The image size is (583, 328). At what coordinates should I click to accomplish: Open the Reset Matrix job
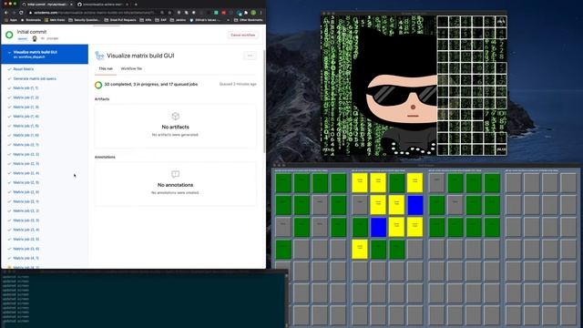pos(24,69)
